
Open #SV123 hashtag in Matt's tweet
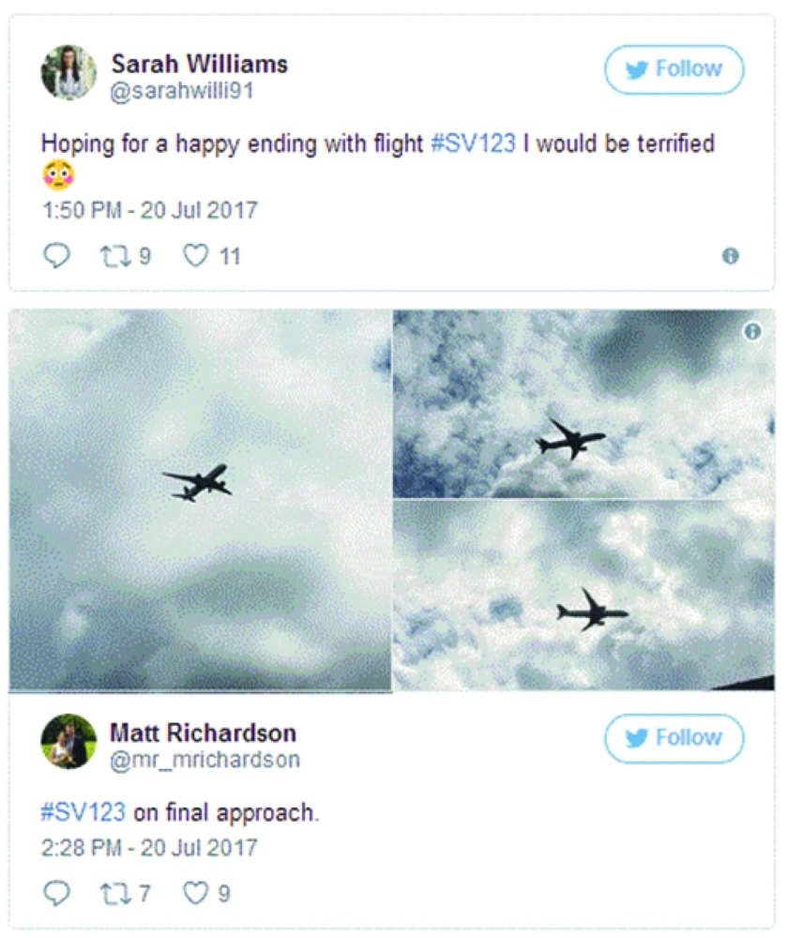pos(83,812)
